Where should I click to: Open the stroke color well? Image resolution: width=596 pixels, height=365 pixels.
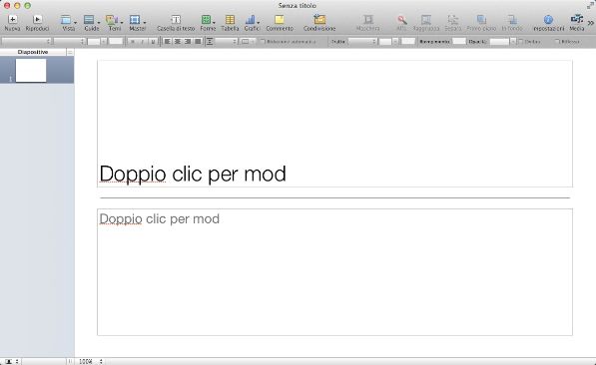click(408, 42)
